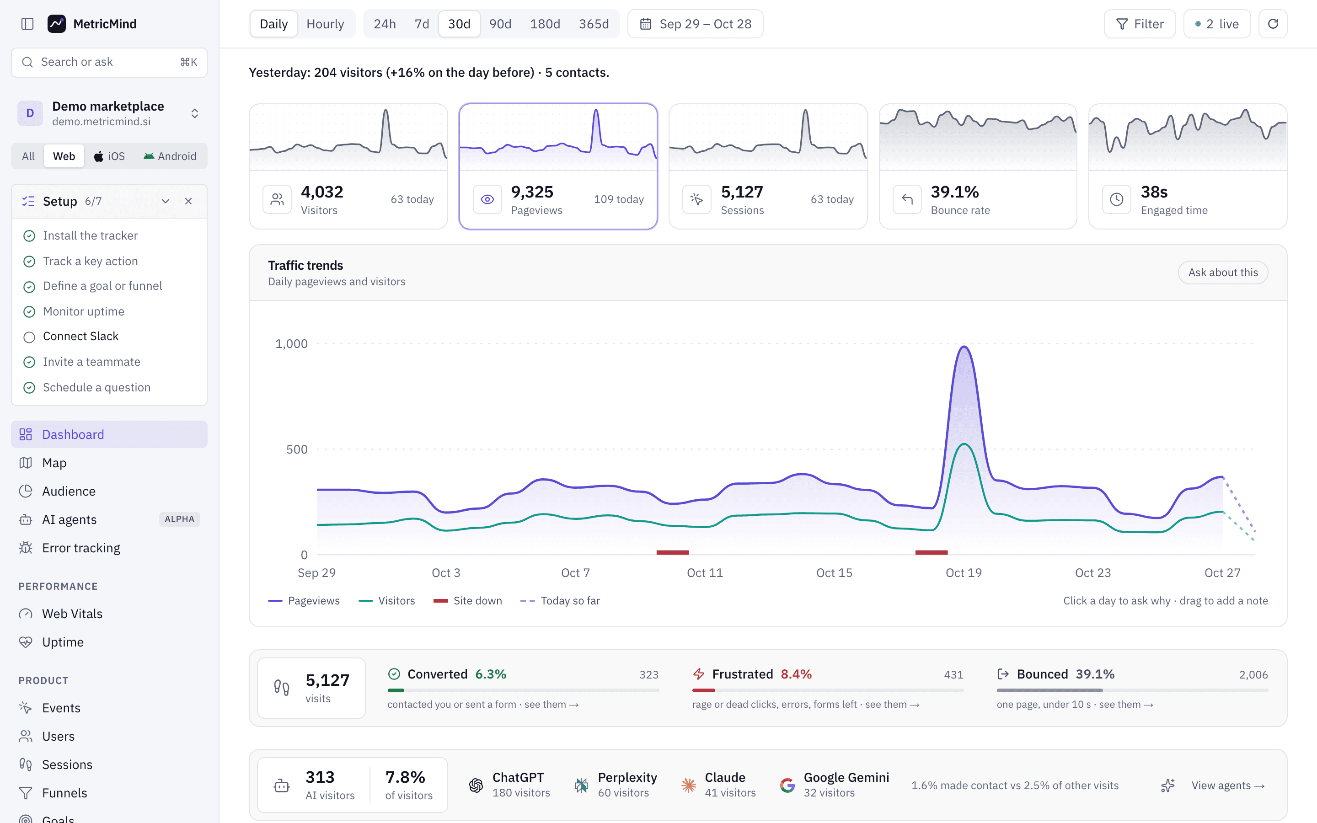Click the Search or ask field
Viewport: 1317px width, 823px height.
click(x=109, y=62)
